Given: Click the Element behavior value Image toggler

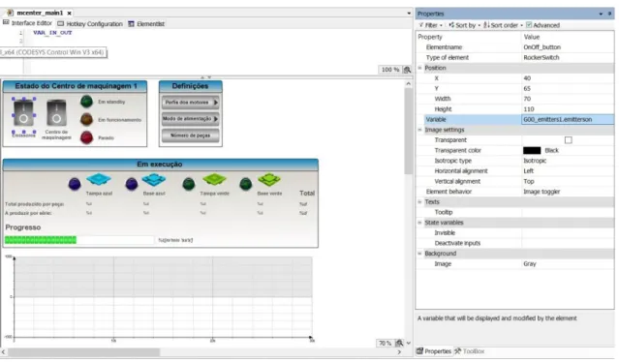Looking at the screenshot, I should (568, 192).
